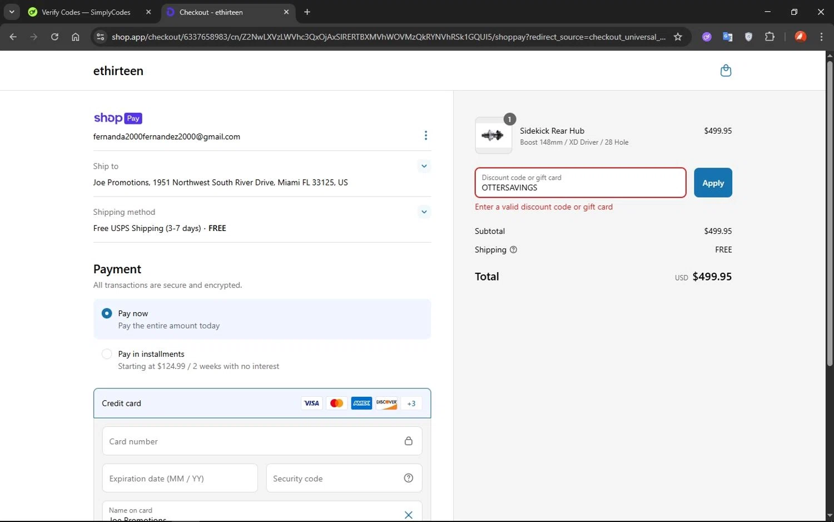Image resolution: width=834 pixels, height=522 pixels.
Task: Open the Extensions puzzle icon
Action: click(770, 37)
